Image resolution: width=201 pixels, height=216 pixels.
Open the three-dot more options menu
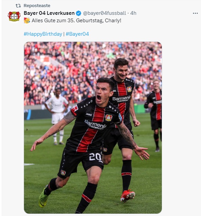(195, 13)
